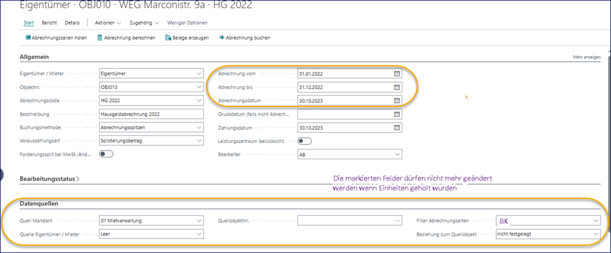Open calendar picker for Abrechnungsdatum
This screenshot has width=611, height=253.
(x=397, y=101)
